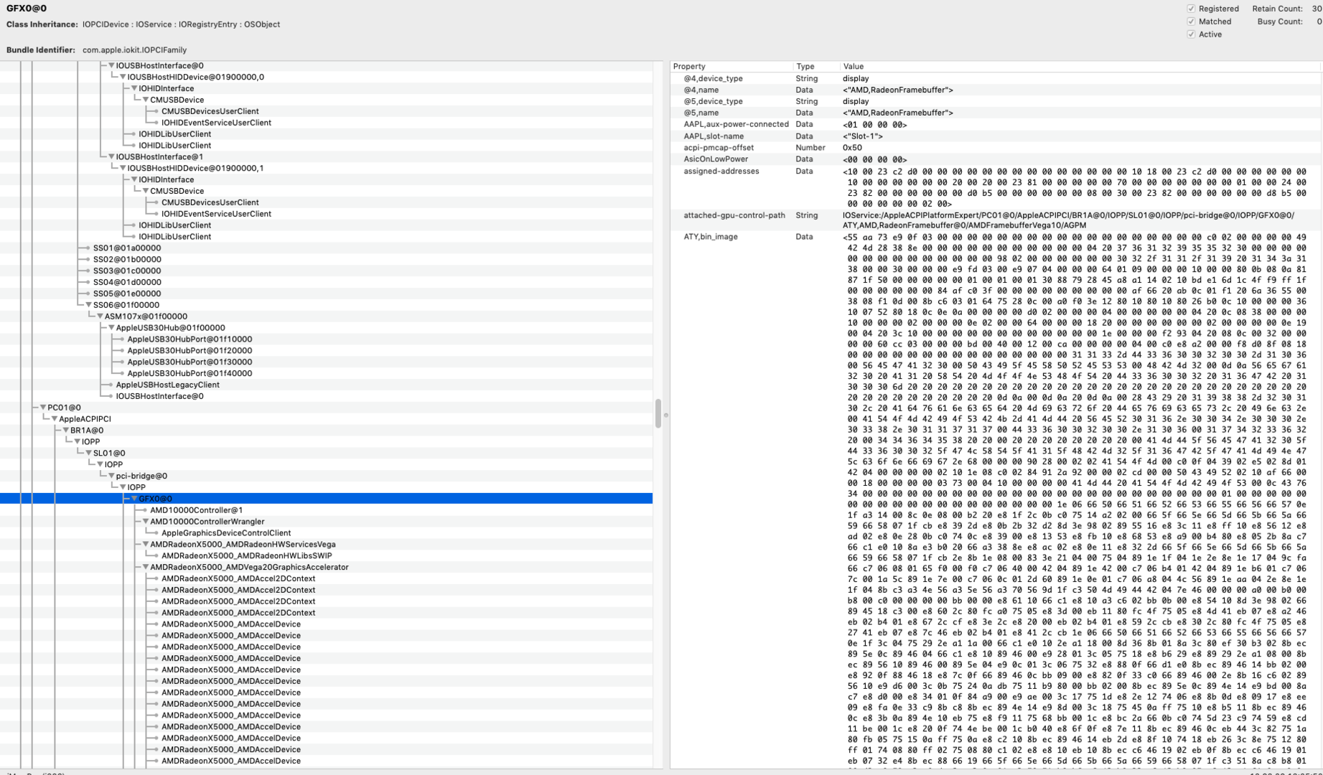Screen dimensions: 1323x775
Task: Collapse the SL01@0 node
Action: 88,454
